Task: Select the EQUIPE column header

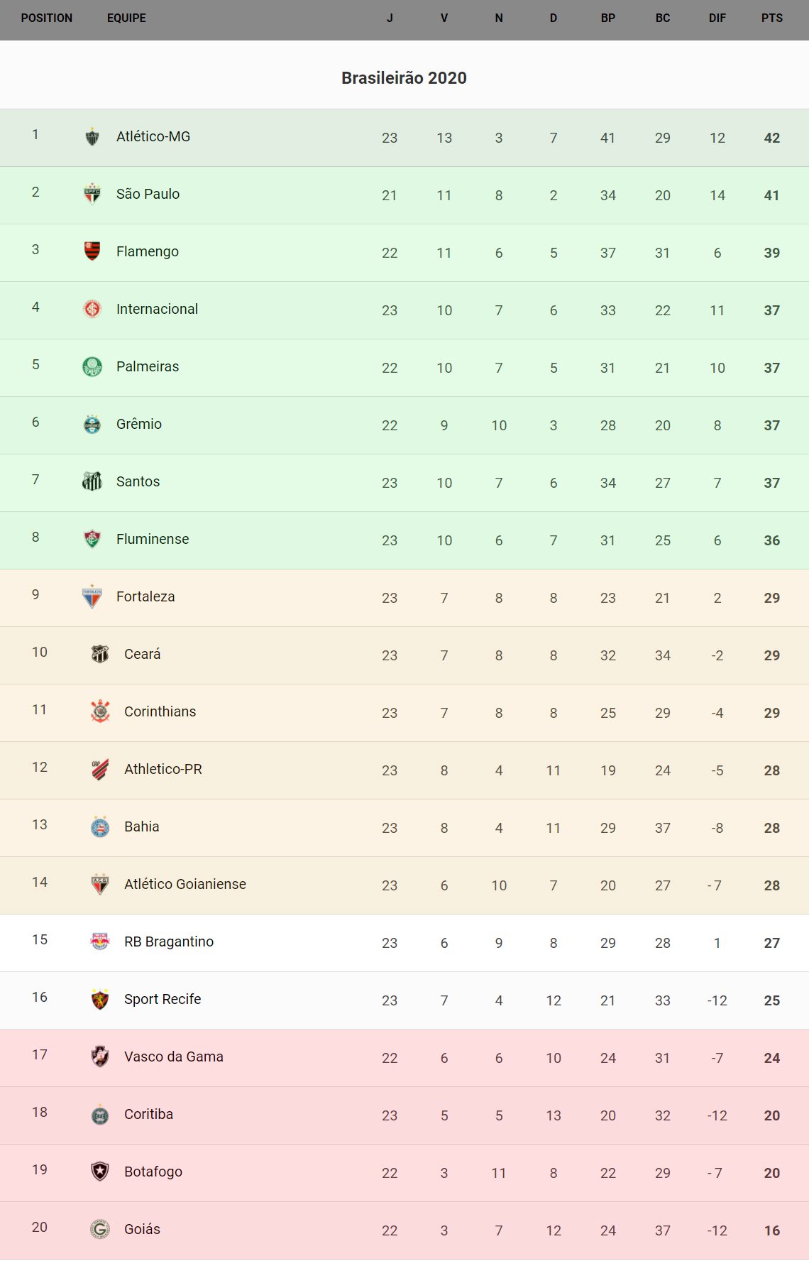Action: click(126, 18)
